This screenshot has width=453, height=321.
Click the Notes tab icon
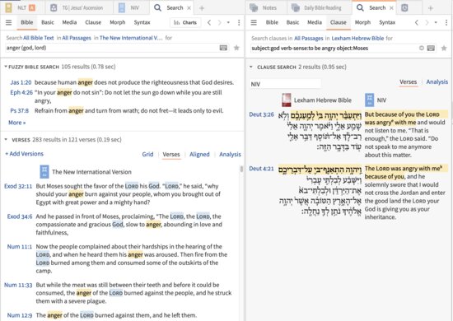tap(254, 7)
